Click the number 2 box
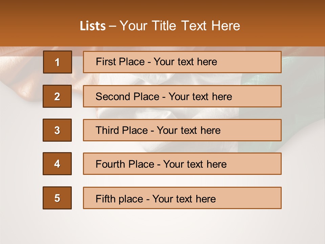Image resolution: width=325 pixels, height=244 pixels. [57, 96]
